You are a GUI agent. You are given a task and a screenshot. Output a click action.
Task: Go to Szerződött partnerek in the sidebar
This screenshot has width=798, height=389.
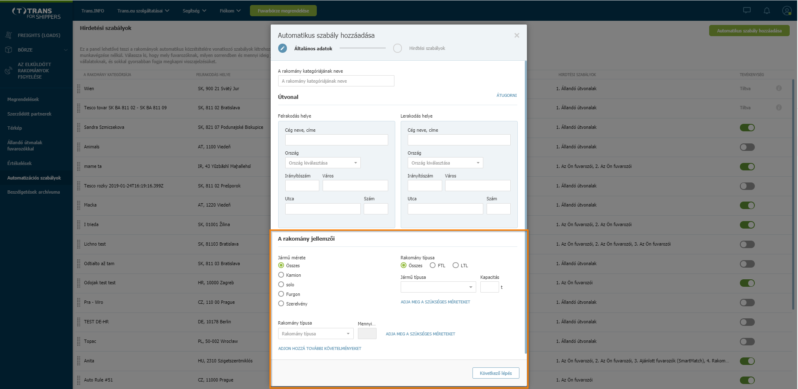29,114
